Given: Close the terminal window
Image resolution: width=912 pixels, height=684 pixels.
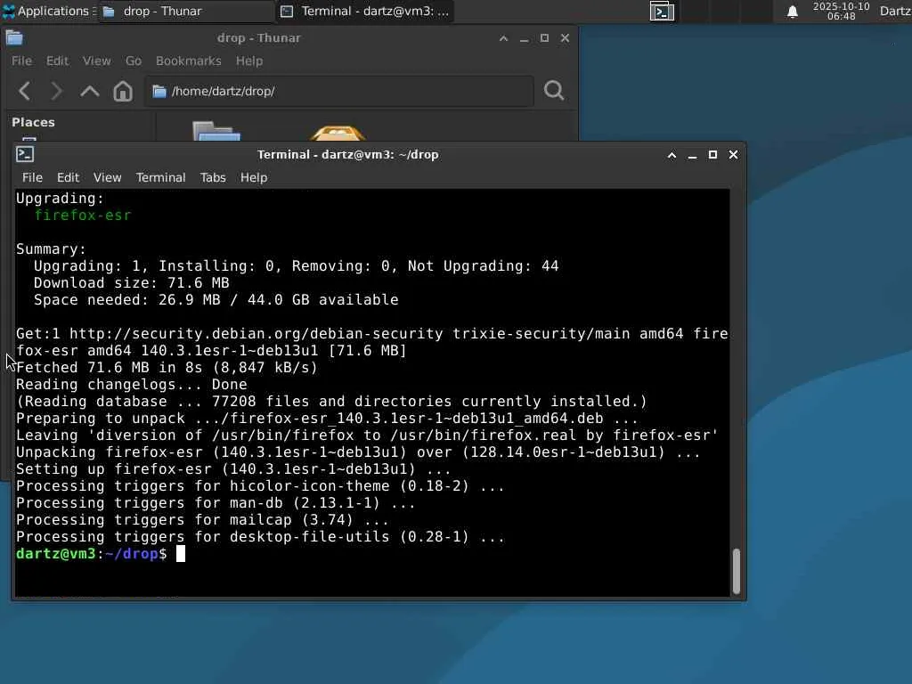Looking at the screenshot, I should click(x=734, y=155).
